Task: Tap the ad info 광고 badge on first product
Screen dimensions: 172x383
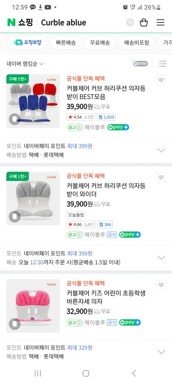Action: point(75,127)
